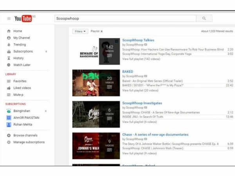This screenshot has height=176, width=235.
Task: Click the History hourglass icon
Action: pyautogui.click(x=9, y=58)
